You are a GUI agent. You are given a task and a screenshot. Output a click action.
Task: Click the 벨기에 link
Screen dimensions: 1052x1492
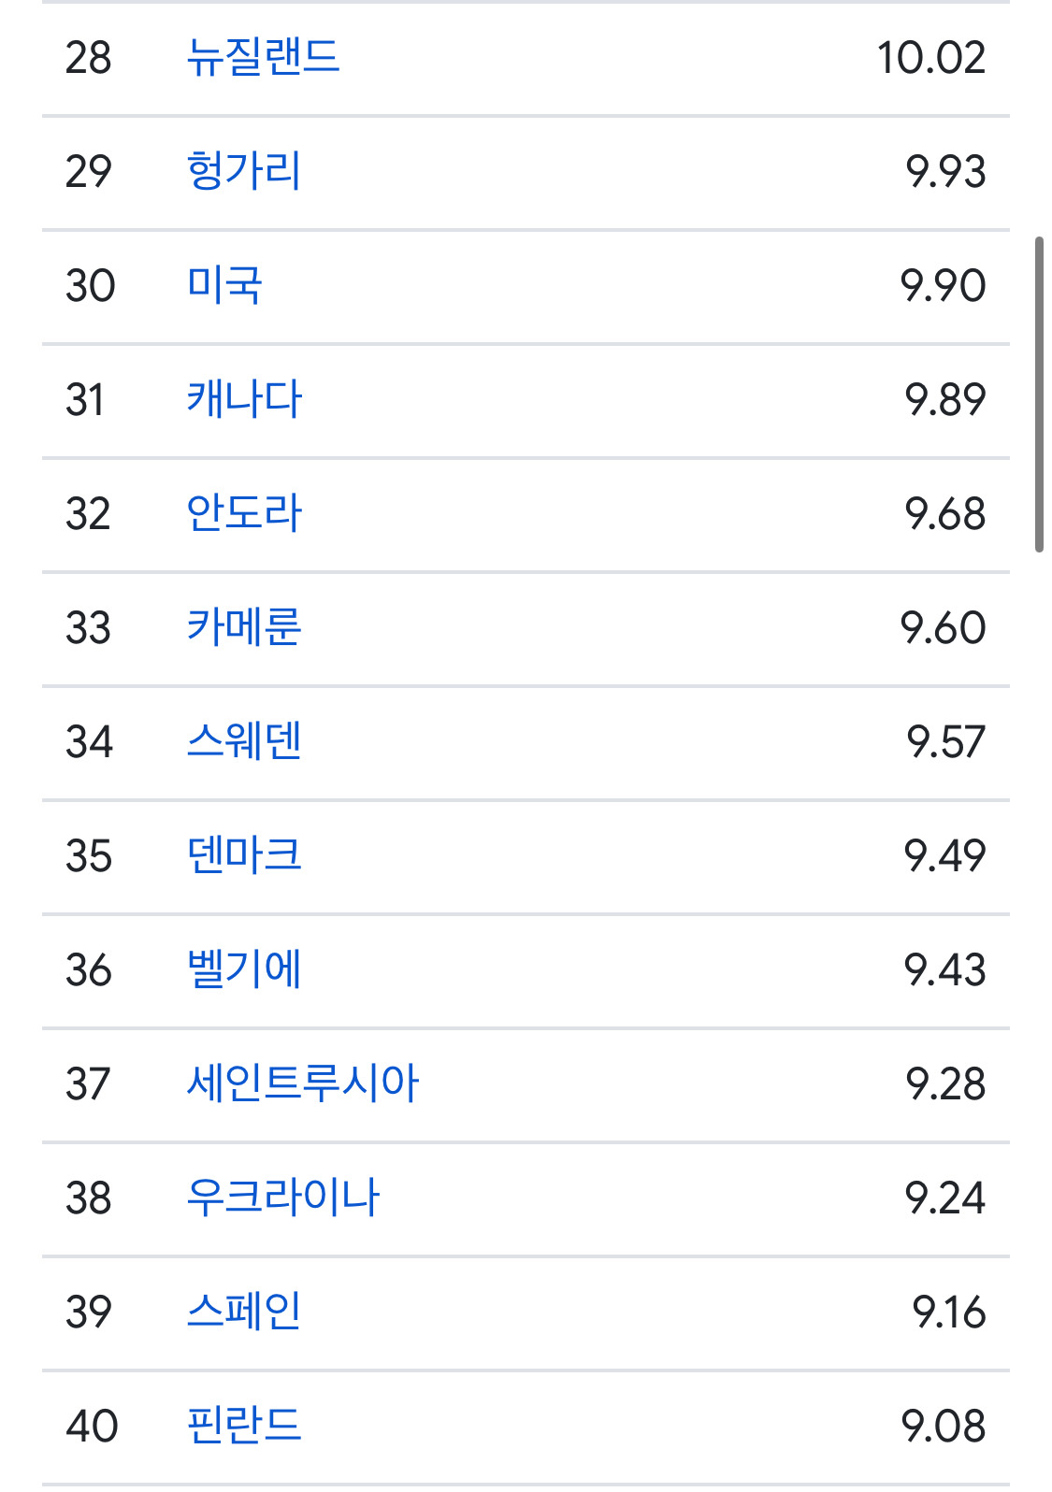[244, 969]
